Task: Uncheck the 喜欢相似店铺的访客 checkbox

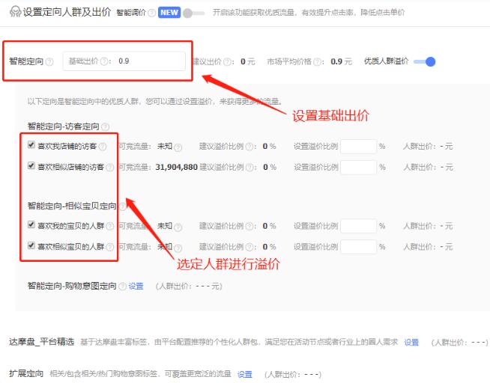Action: [x=31, y=165]
